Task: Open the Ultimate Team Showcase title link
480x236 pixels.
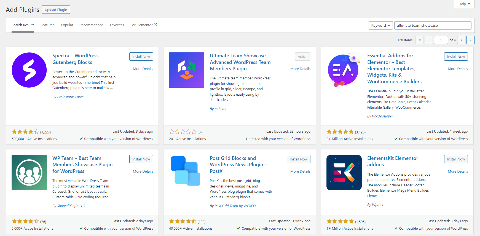Action: point(240,62)
